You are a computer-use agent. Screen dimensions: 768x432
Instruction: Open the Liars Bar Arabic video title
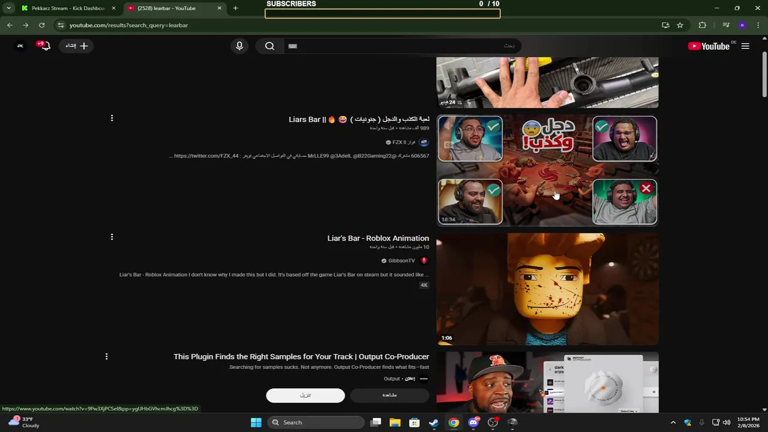coord(359,119)
